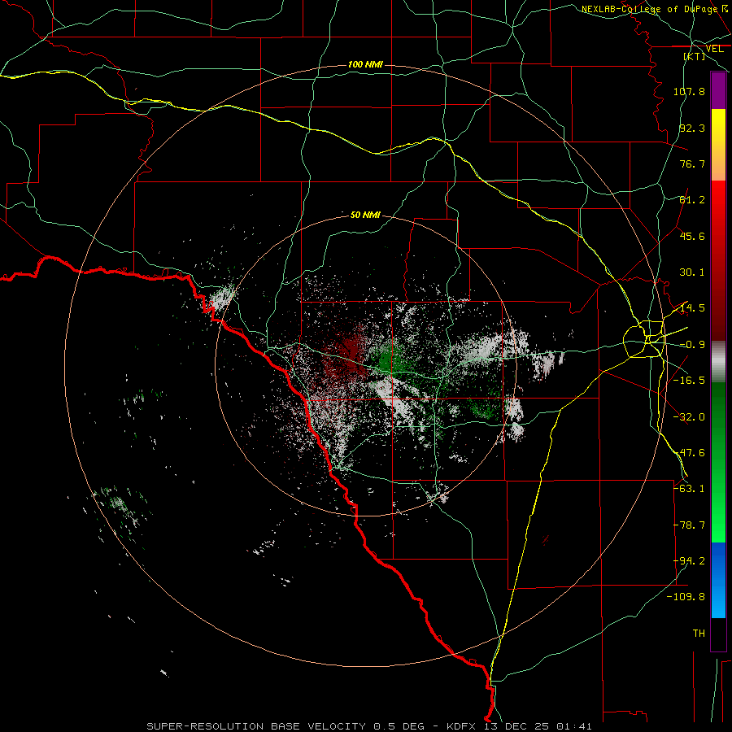
Task: Click the 50 NMI range ring label
Action: pyautogui.click(x=365, y=216)
